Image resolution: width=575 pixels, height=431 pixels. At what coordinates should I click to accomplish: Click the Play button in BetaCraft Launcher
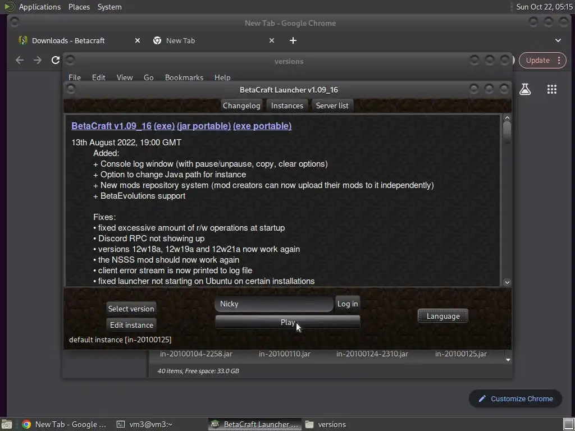click(287, 322)
